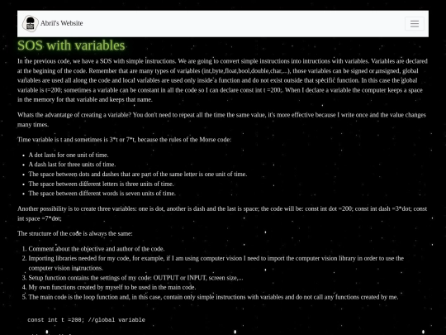Click paragraph starting 'Whats the advantatge of creating'
The width and height of the screenshot is (446, 335).
click(x=221, y=120)
